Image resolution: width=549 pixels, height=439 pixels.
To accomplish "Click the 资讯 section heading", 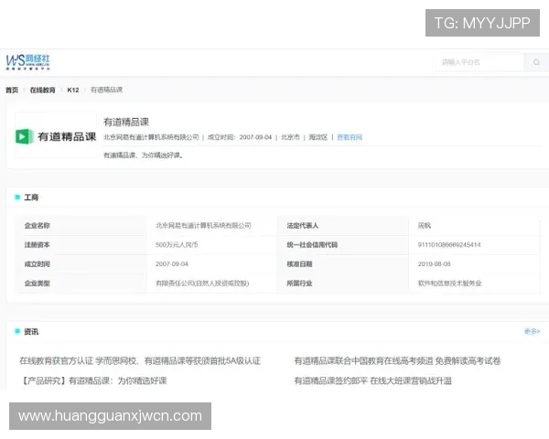I will pos(31,331).
